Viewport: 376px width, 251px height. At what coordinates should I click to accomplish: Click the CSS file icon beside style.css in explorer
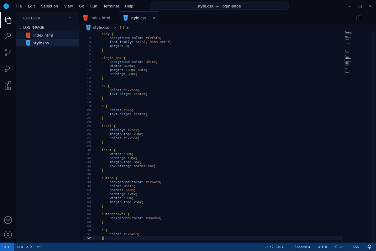[28, 43]
